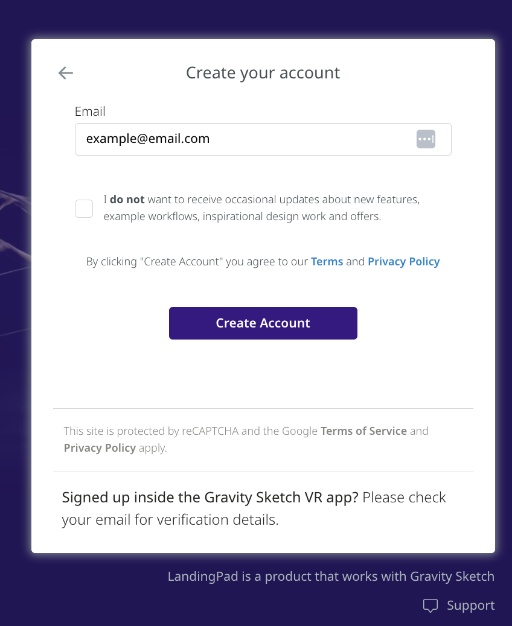Screen dimensions: 512x626
Task: Click the 'By clicking "Create Account"' agreement text
Action: pyautogui.click(x=263, y=262)
